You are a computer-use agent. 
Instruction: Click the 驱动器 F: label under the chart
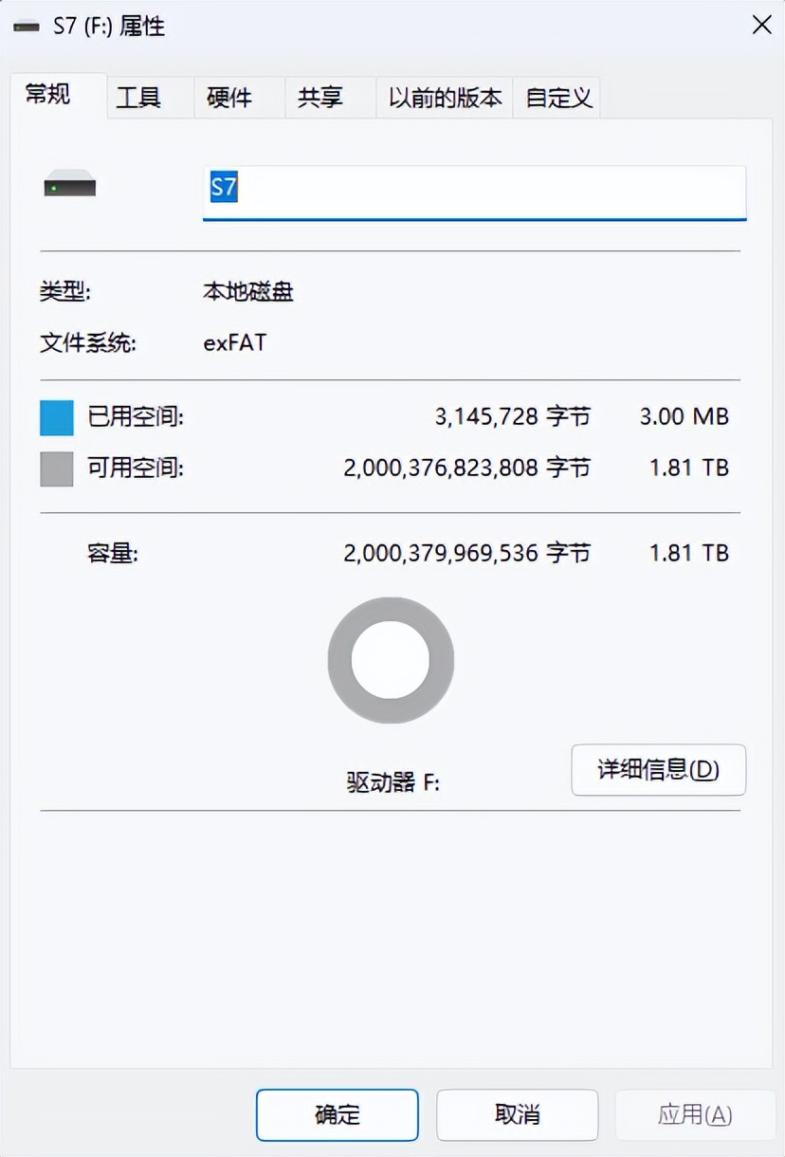tap(392, 781)
